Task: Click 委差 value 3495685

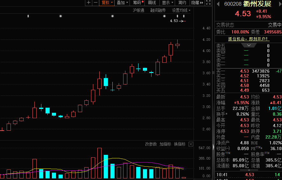Action: point(273,32)
